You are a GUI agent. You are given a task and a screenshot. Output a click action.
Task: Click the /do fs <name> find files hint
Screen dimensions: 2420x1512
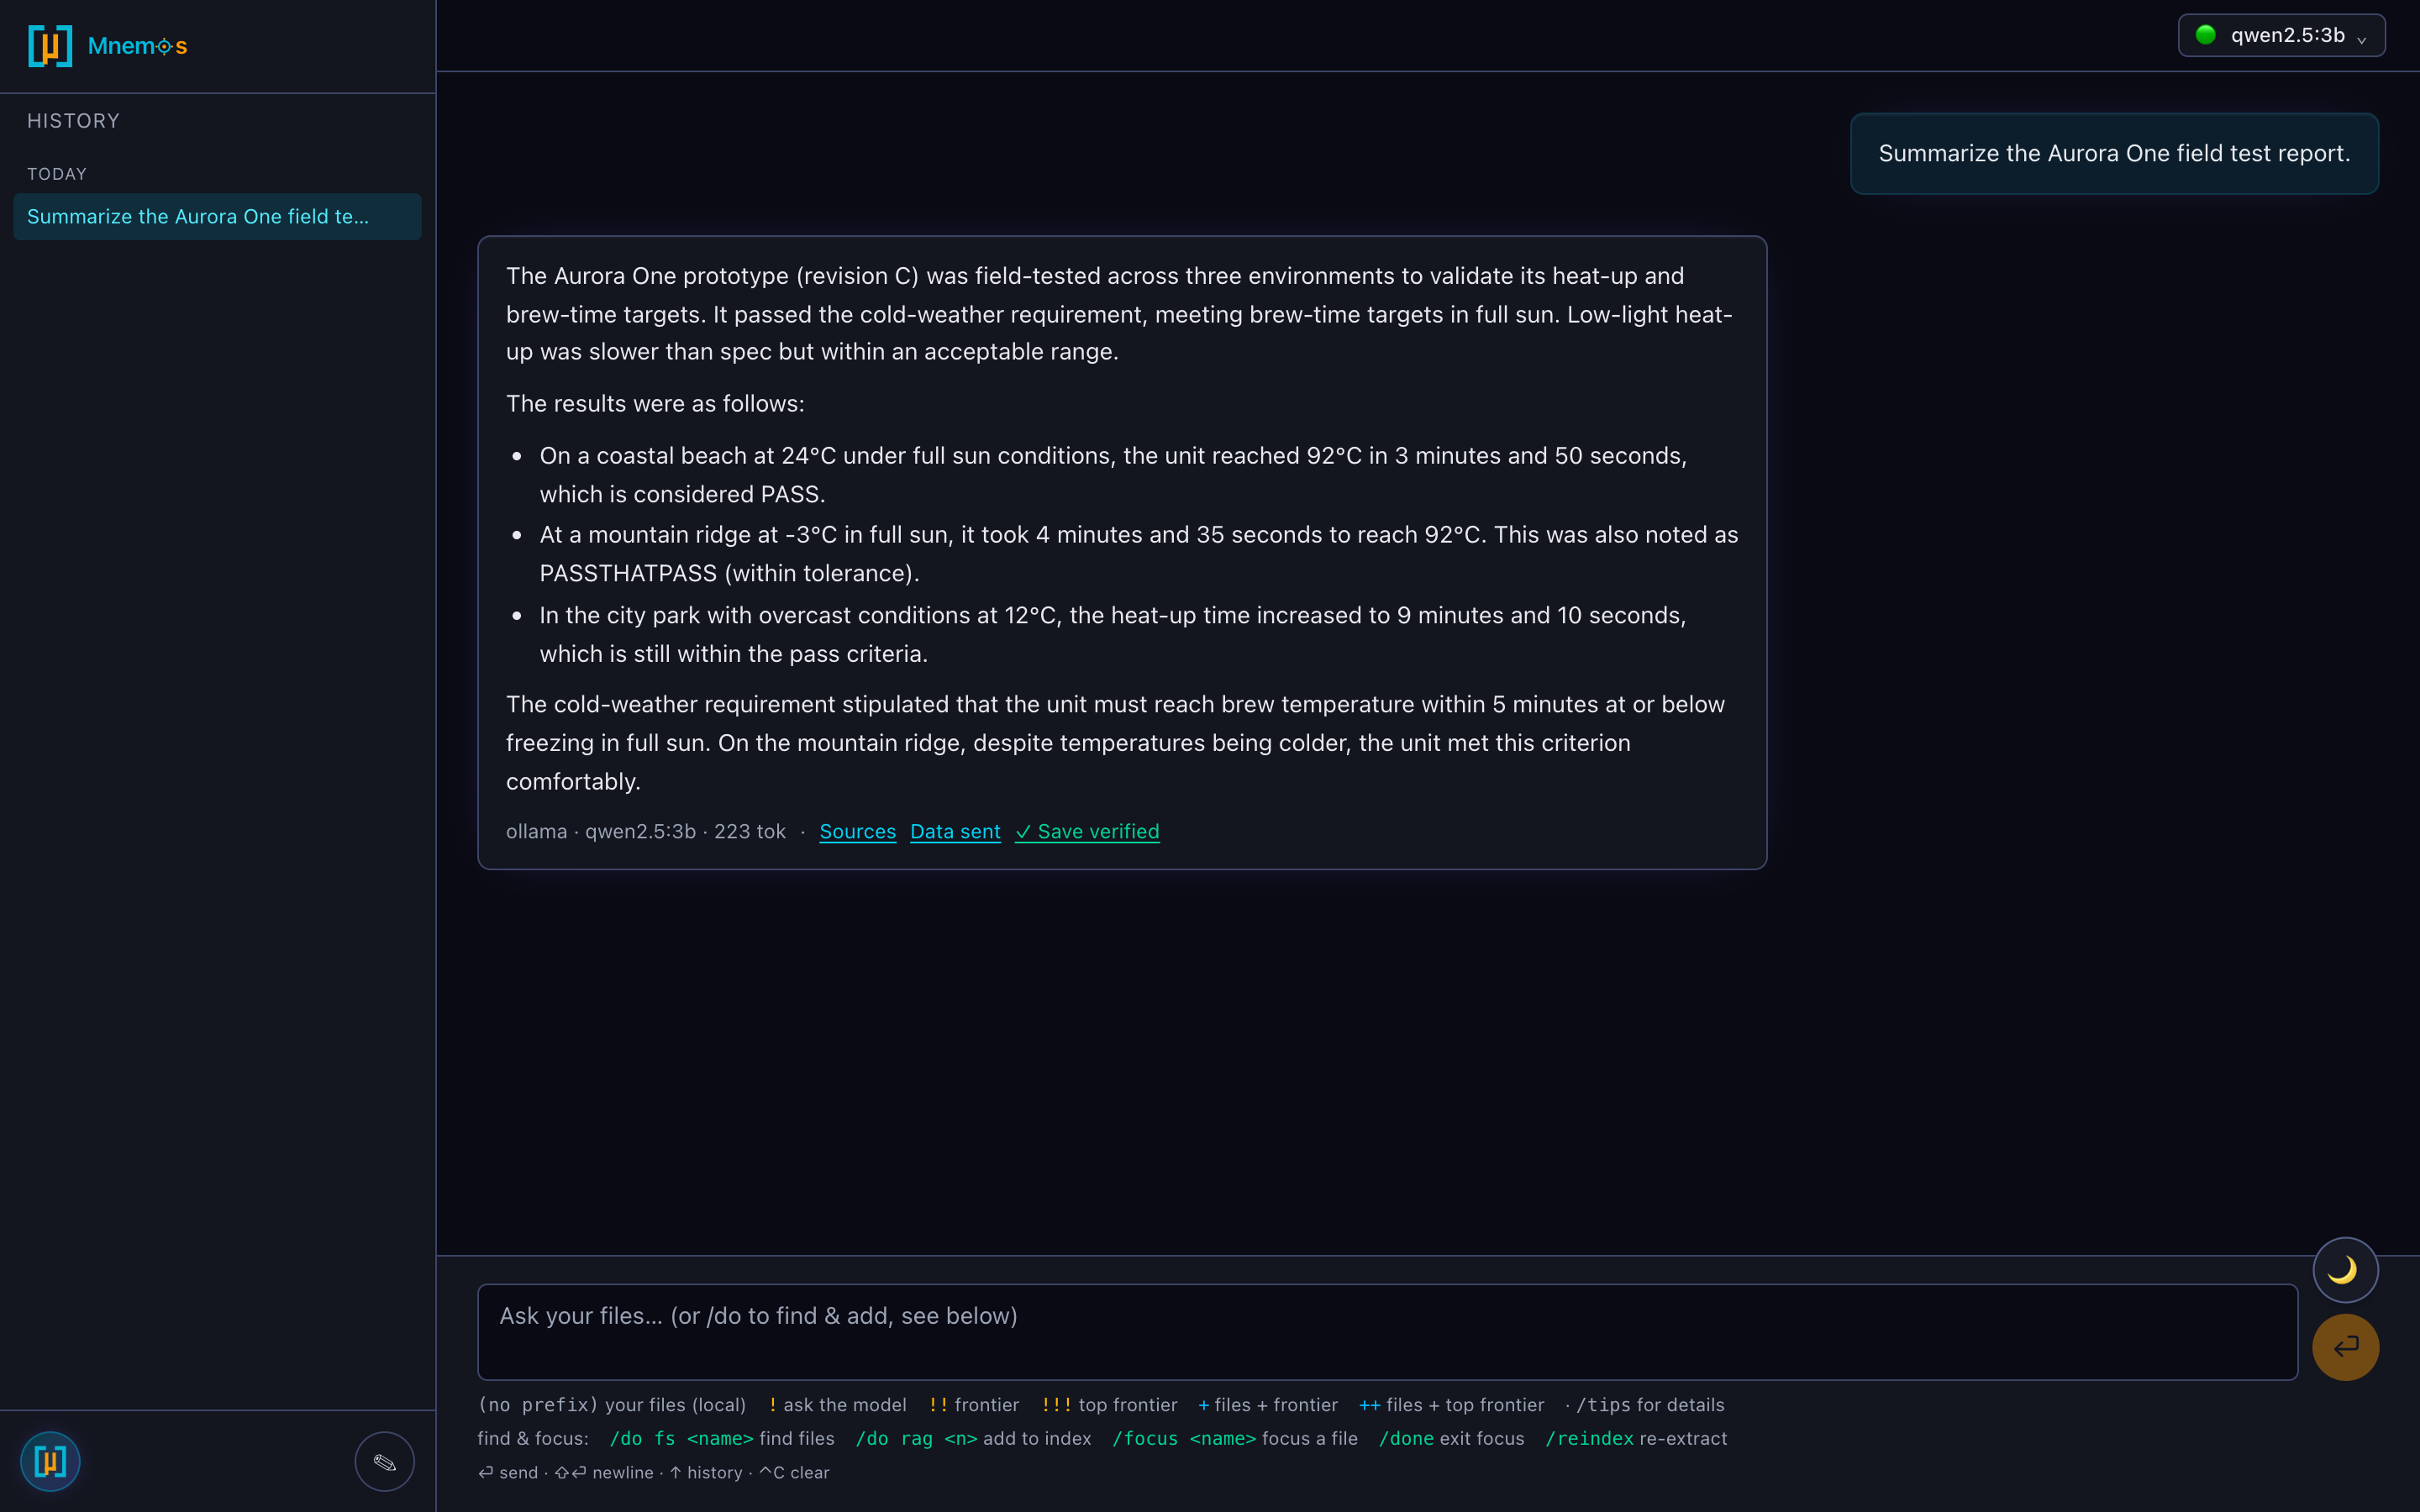[722, 1438]
